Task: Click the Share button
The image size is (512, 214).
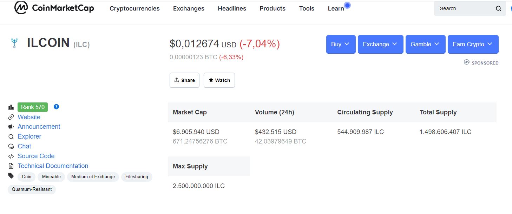Action: (184, 80)
